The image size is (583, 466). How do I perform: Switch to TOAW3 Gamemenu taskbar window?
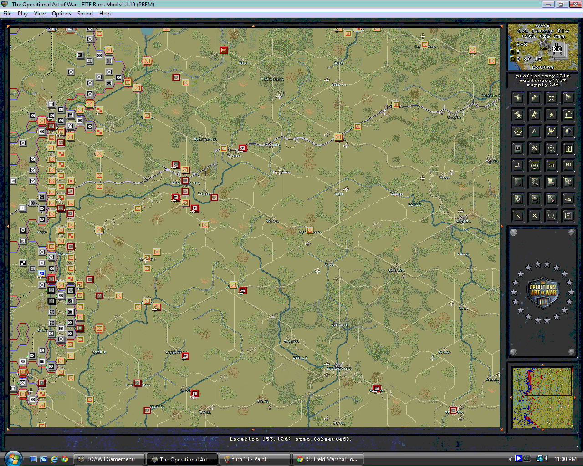[x=110, y=459]
